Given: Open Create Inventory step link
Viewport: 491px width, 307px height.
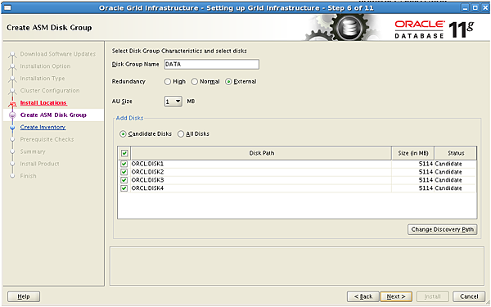Looking at the screenshot, I should coord(43,127).
